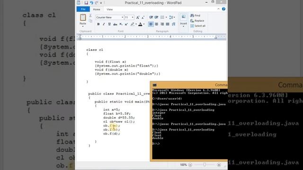The width and height of the screenshot is (303, 170).
Task: Click the Command Prompt title bar
Action: pyautogui.click(x=189, y=85)
